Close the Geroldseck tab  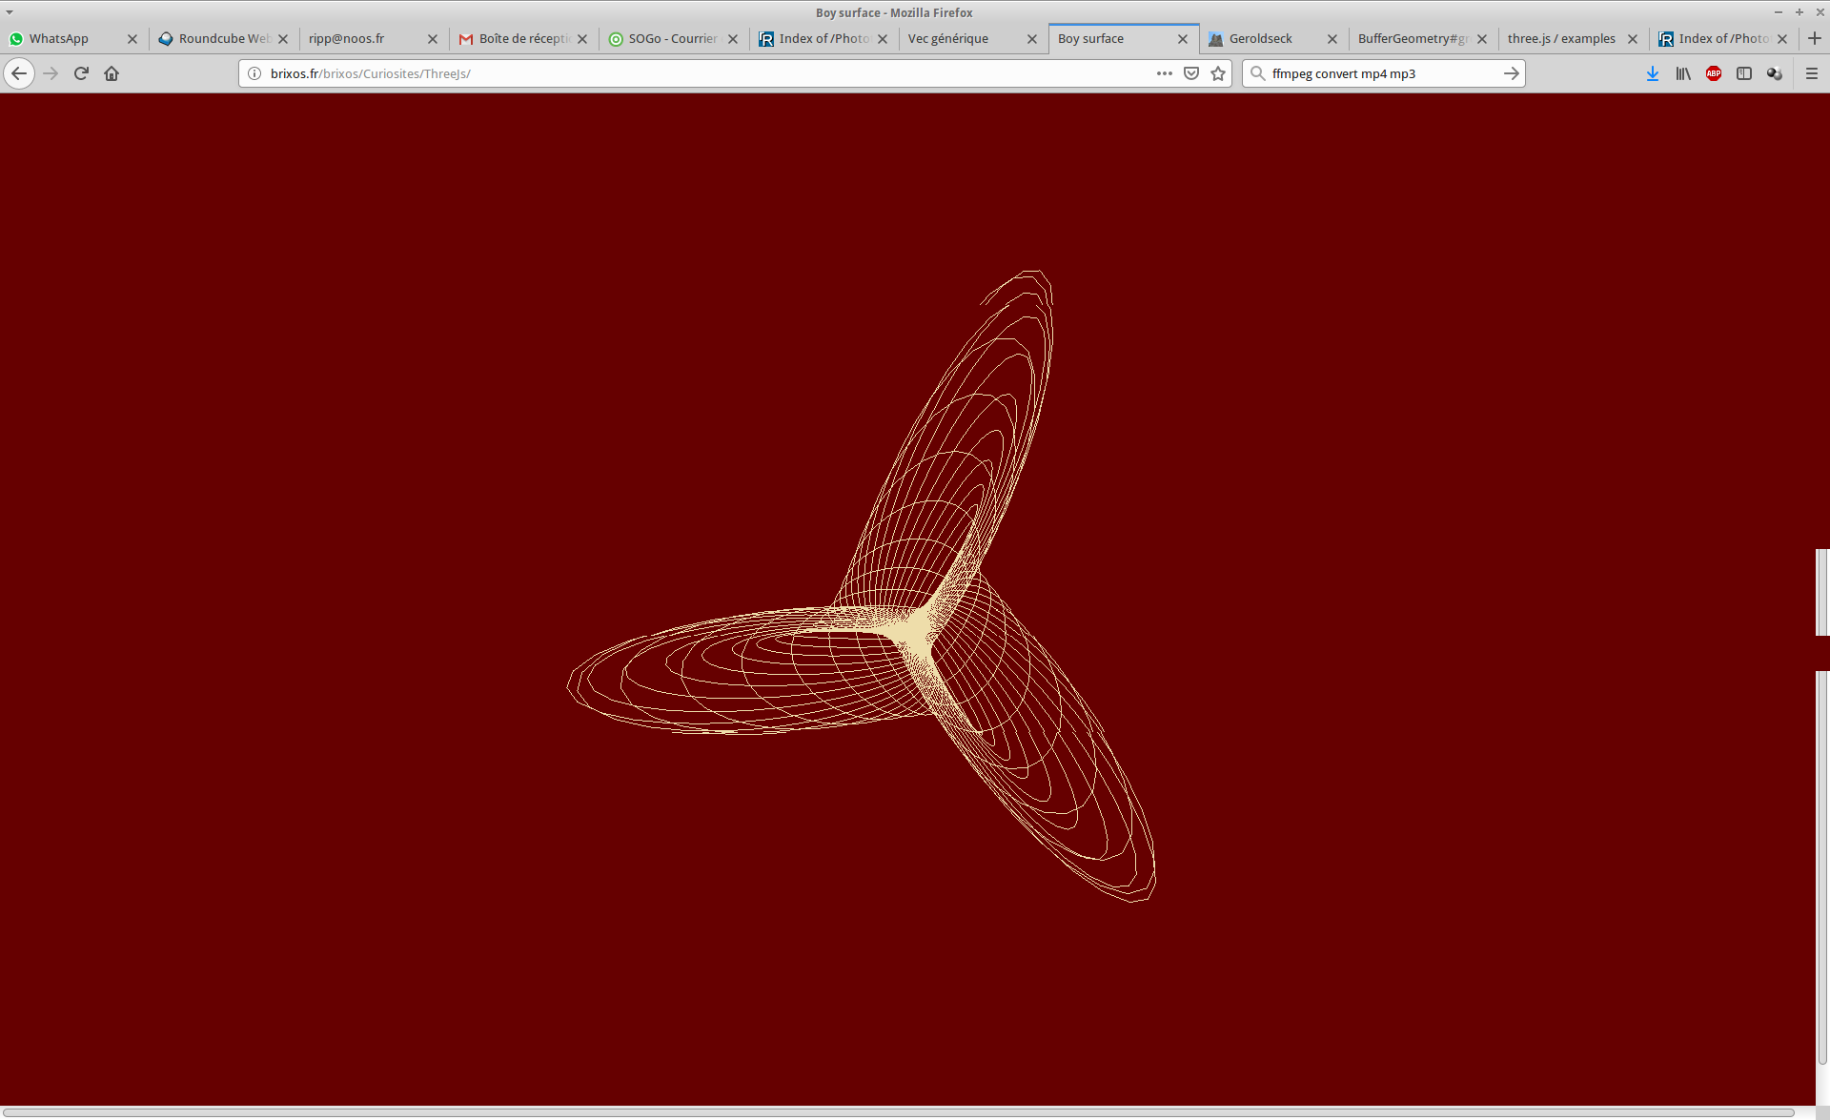(1332, 39)
